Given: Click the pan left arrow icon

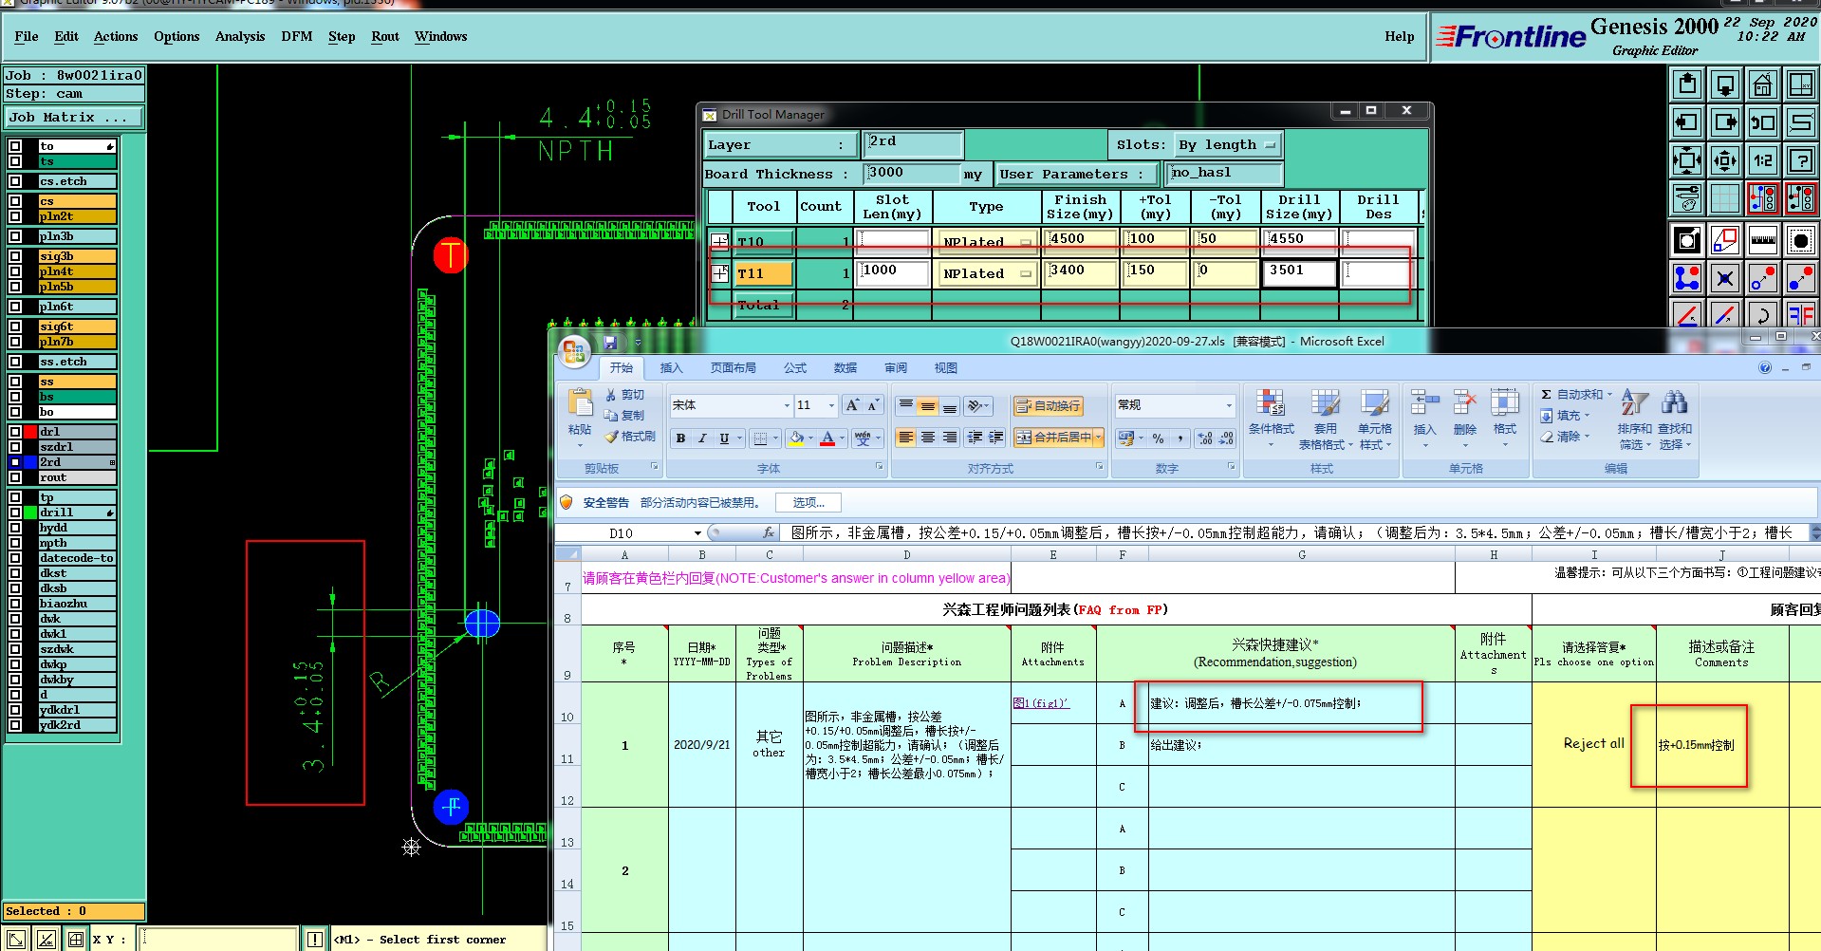Looking at the screenshot, I should click(1687, 122).
